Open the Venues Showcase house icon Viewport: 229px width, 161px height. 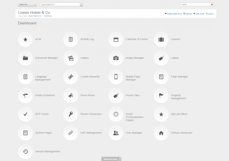click(161, 133)
